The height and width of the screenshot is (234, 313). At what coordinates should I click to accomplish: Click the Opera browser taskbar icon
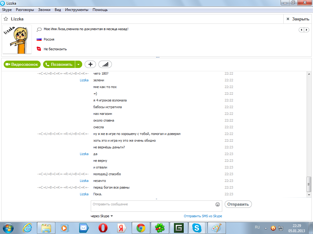tap(103, 228)
